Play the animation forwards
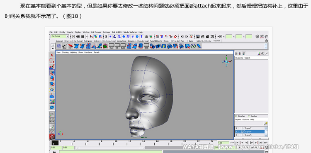The image size is (311, 153). pyautogui.click(x=251, y=143)
